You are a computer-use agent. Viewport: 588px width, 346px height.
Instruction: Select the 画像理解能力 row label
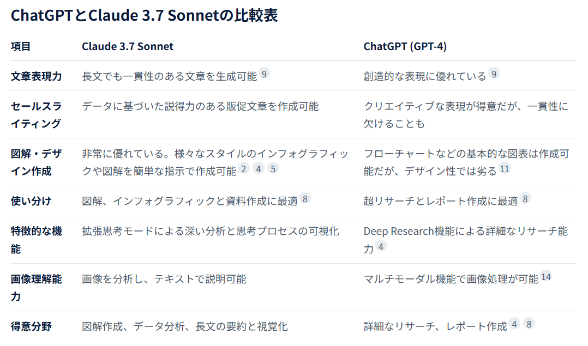click(37, 288)
